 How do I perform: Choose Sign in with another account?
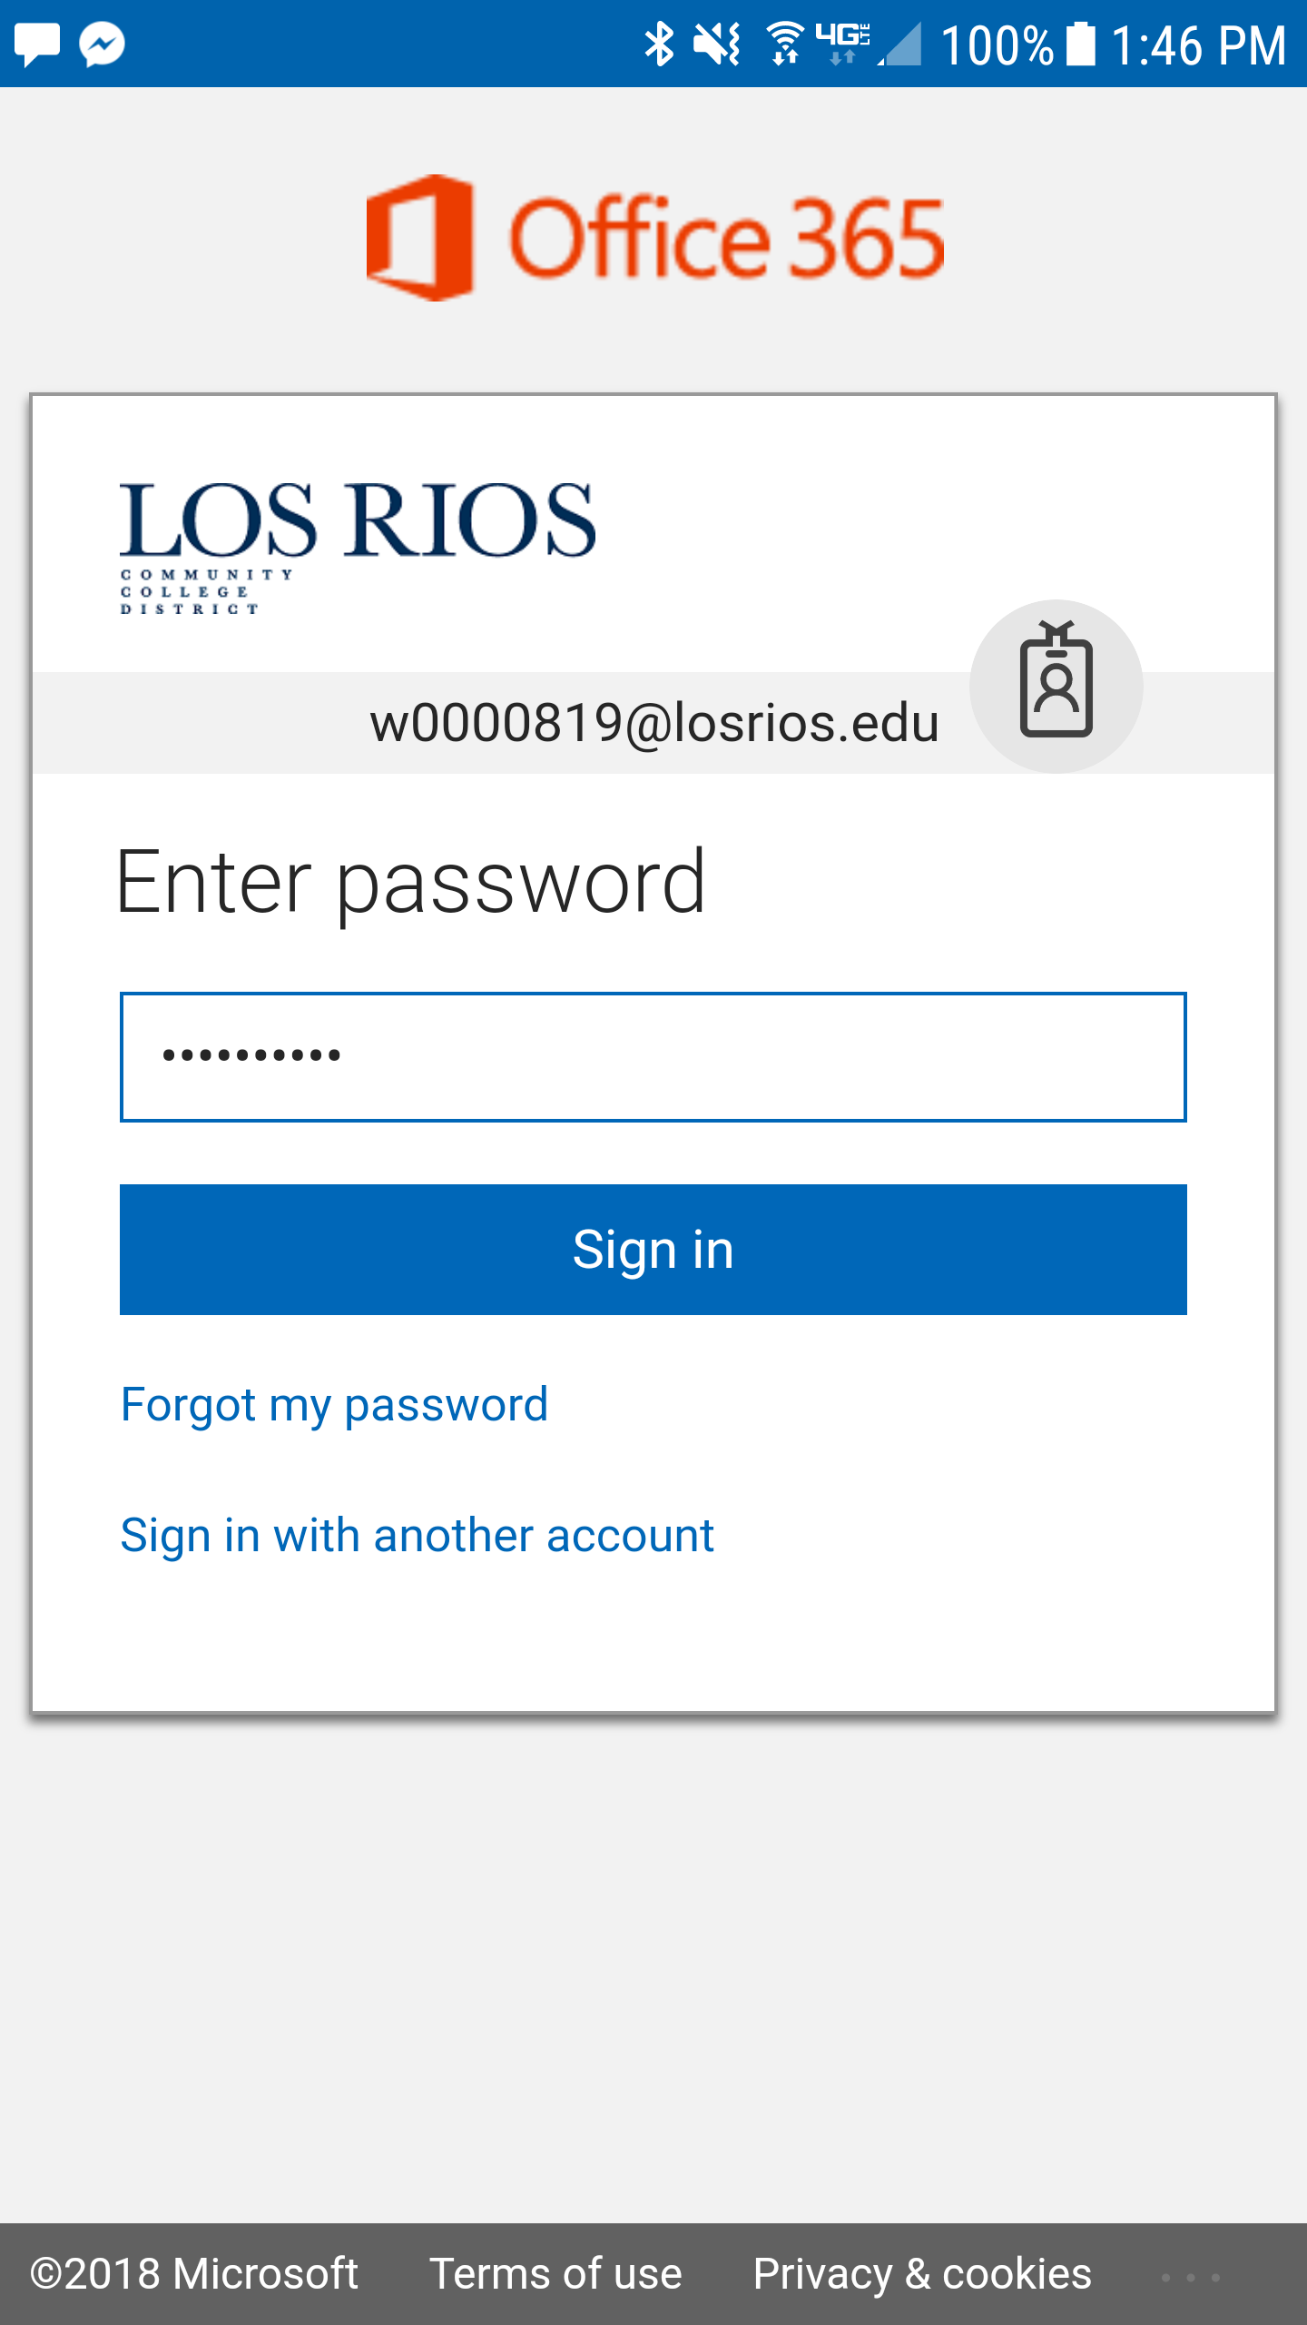(x=417, y=1536)
